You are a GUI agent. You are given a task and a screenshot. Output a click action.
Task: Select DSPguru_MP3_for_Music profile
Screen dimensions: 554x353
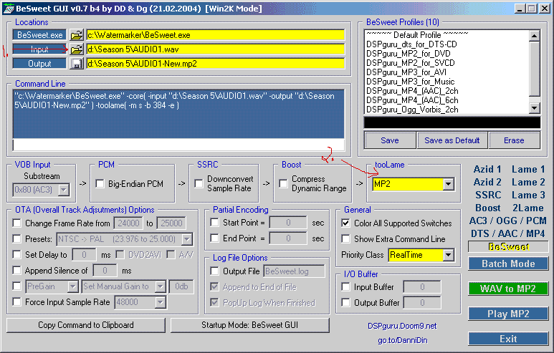pyautogui.click(x=410, y=82)
